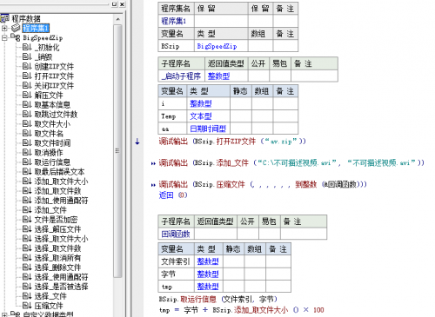Viewport: 435px width, 317px height.
Task: Select 打开ZIP文件 in the tree
Action: click(54, 76)
